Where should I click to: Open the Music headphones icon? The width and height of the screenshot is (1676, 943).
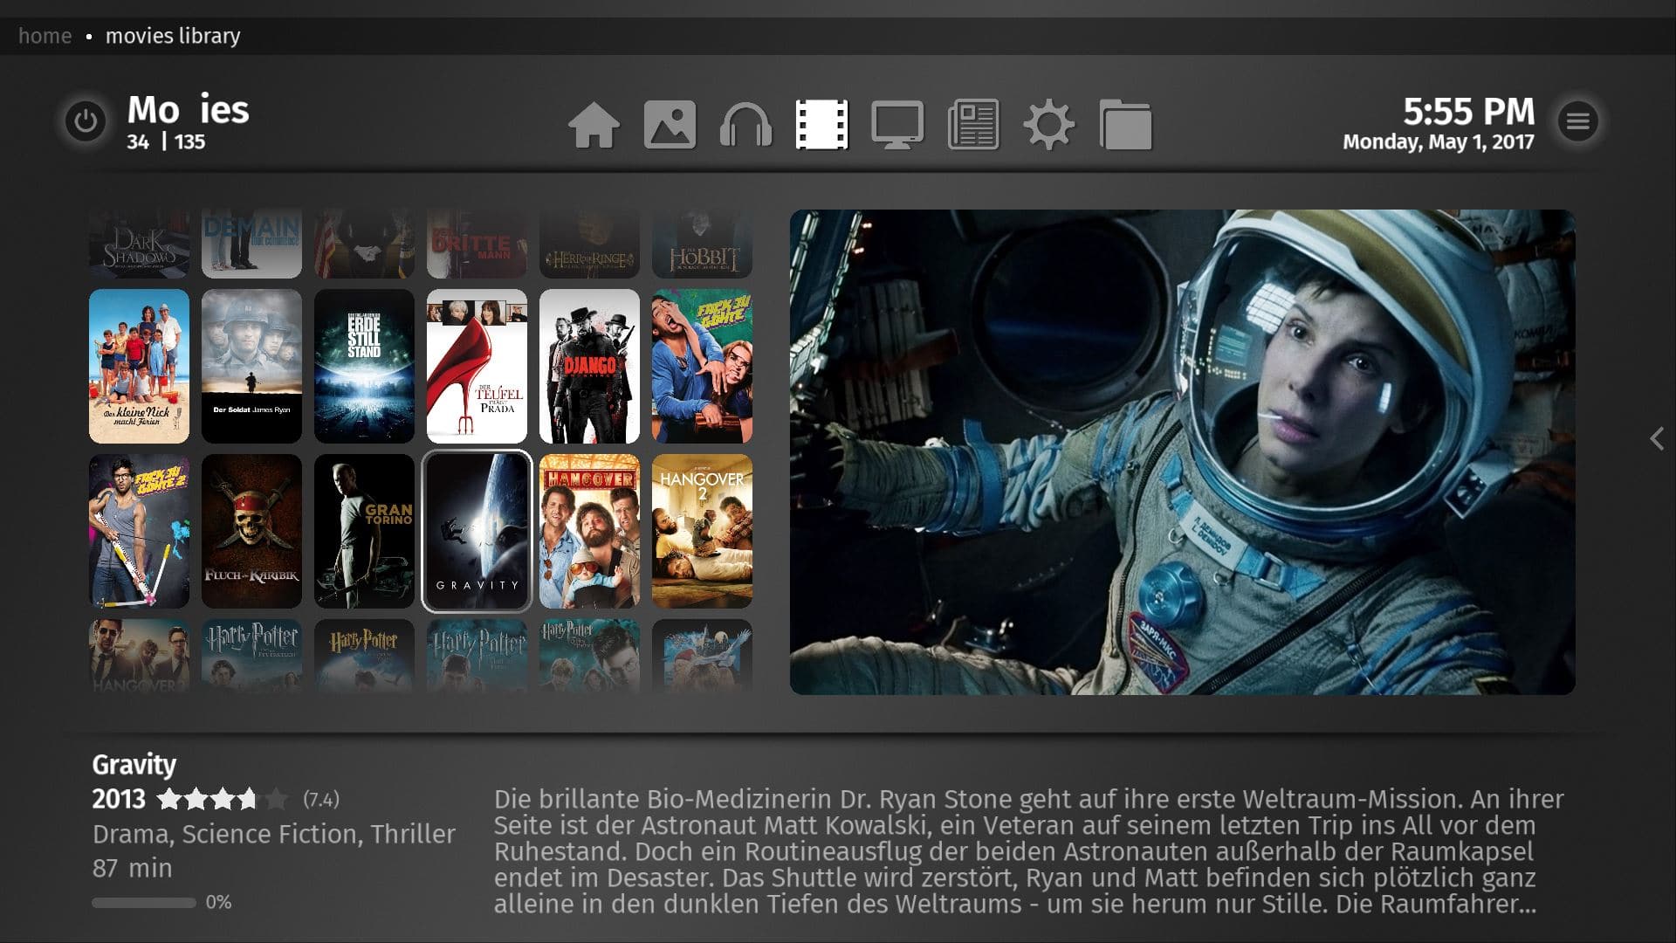point(746,125)
